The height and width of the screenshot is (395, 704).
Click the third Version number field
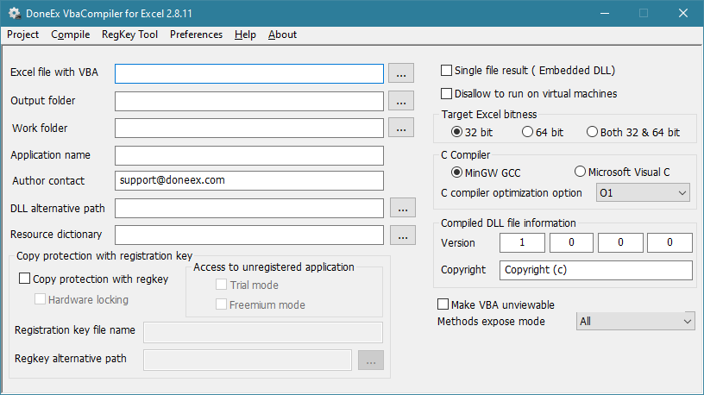(x=620, y=243)
